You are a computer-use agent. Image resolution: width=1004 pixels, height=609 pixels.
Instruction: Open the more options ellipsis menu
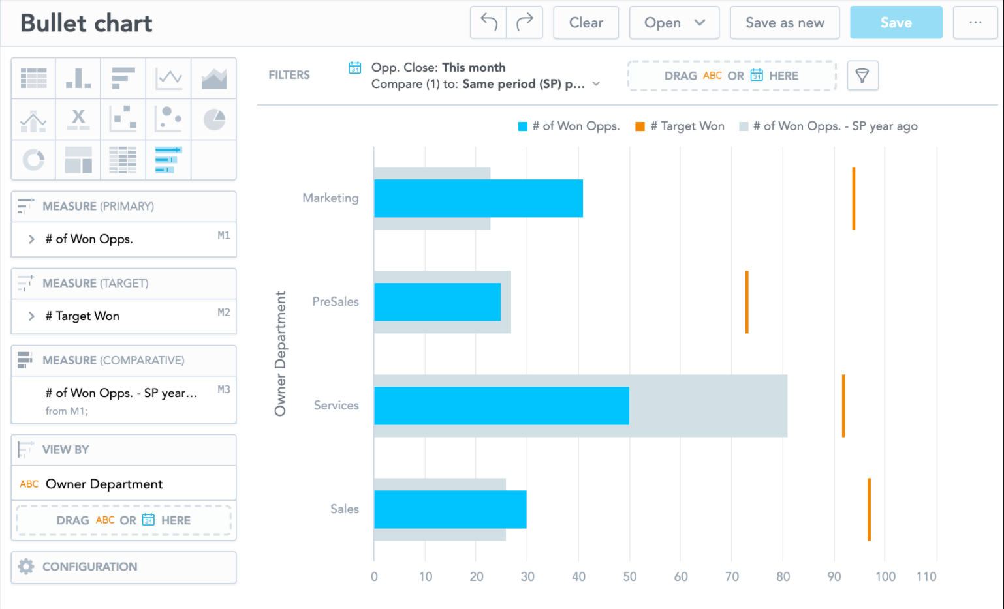pyautogui.click(x=975, y=23)
